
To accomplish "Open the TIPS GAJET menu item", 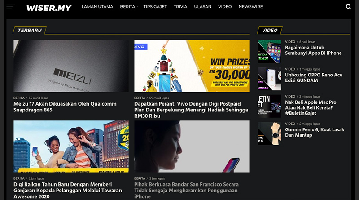I will 155,7.
